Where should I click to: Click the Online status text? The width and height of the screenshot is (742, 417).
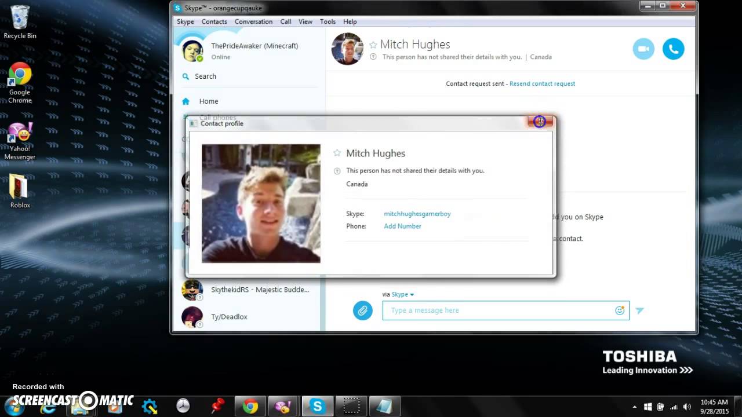pyautogui.click(x=221, y=57)
